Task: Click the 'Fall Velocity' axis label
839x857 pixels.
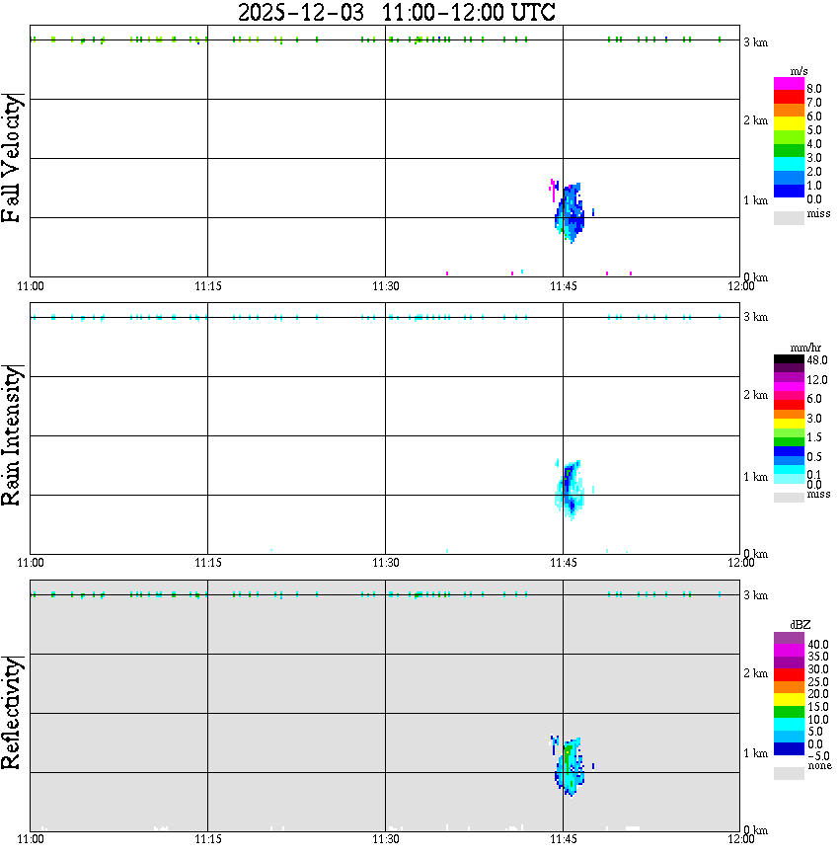Action: [x=11, y=159]
